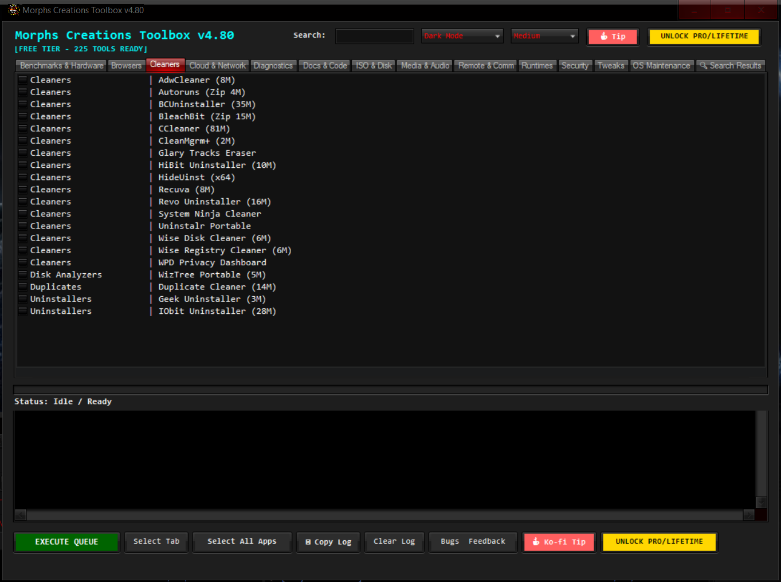Open the Tweaks tab
Viewport: 781px width, 582px height.
[x=611, y=66]
